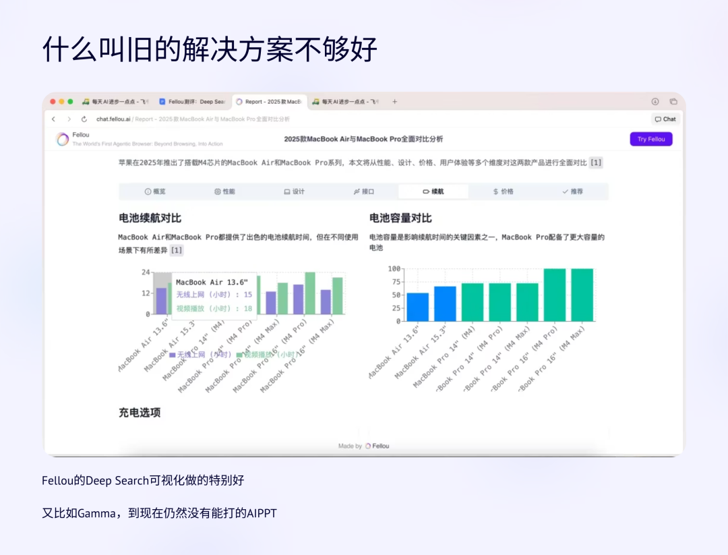Click the 电池续航对比 heading
Image resolution: width=728 pixels, height=555 pixels.
(x=150, y=218)
